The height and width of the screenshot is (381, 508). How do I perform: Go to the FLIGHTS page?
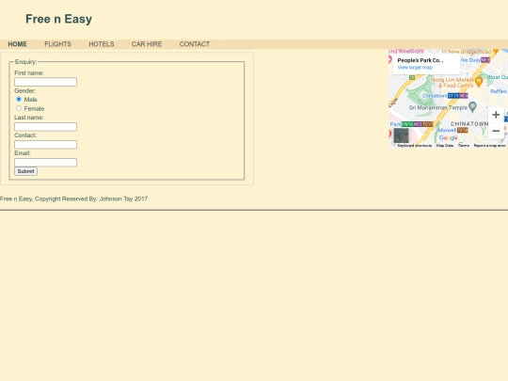pyautogui.click(x=57, y=44)
